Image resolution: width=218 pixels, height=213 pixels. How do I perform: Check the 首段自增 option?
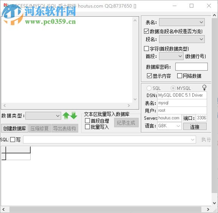[87, 121]
